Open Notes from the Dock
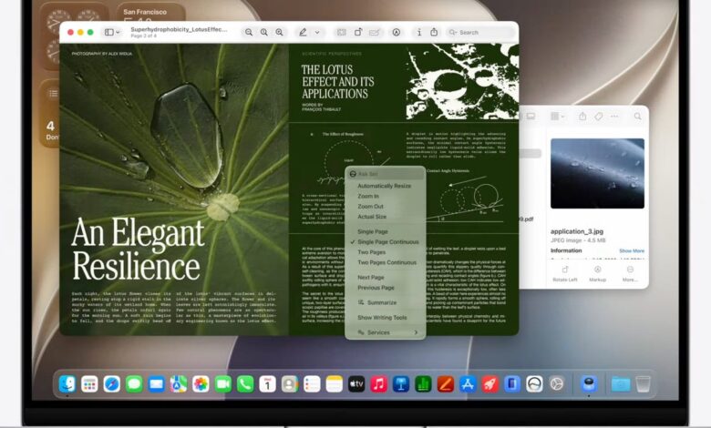 [x=334, y=384]
